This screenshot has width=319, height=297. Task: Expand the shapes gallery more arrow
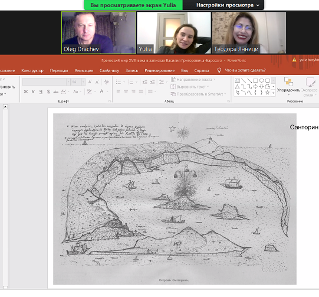pyautogui.click(x=274, y=93)
